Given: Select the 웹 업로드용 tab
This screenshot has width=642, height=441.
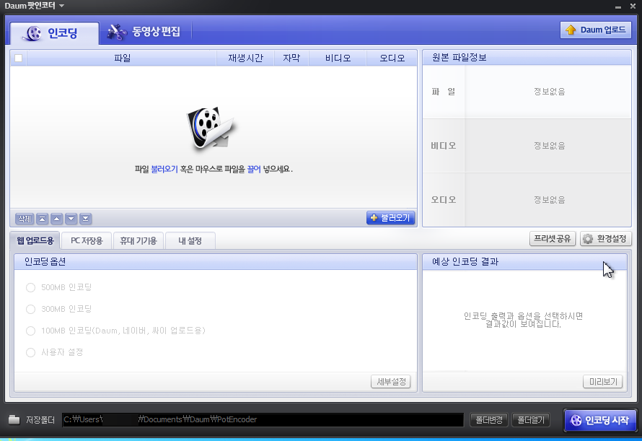Looking at the screenshot, I should pyautogui.click(x=35, y=240).
